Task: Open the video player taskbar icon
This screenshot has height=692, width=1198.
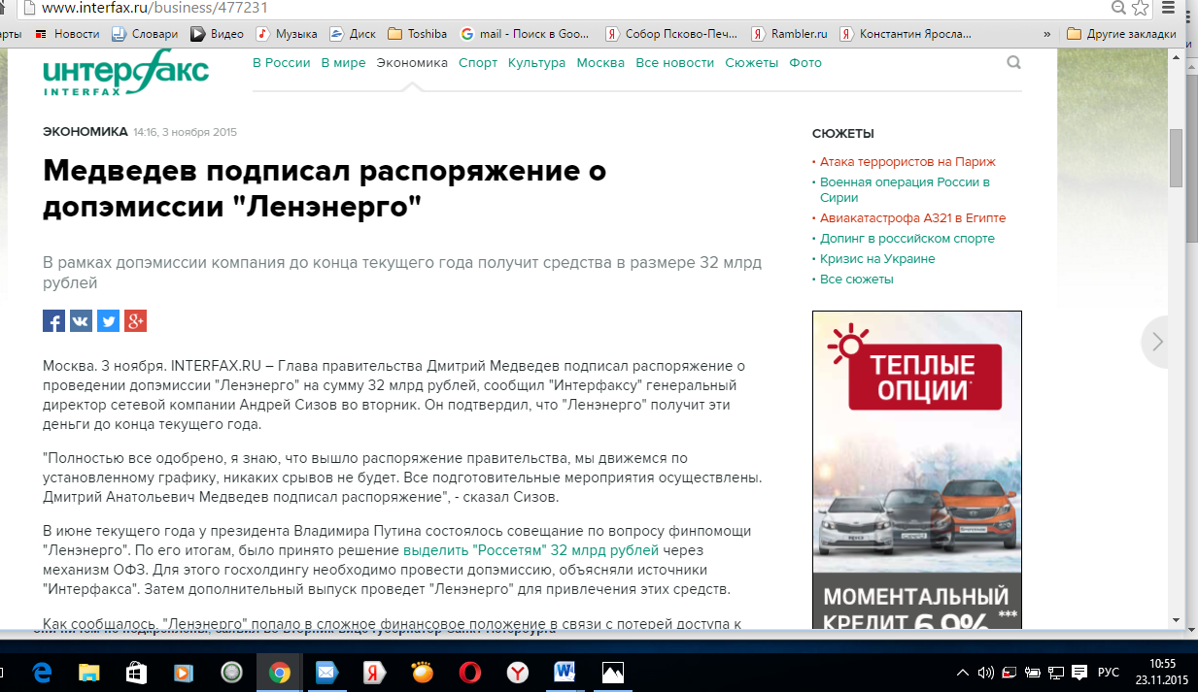Action: (184, 672)
